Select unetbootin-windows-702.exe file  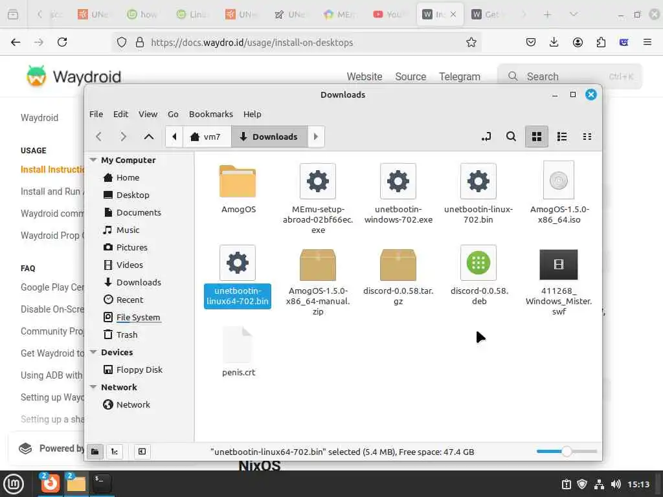398,193
